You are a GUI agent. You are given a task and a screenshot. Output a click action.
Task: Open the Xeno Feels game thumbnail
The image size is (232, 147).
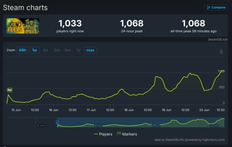coord(23,26)
